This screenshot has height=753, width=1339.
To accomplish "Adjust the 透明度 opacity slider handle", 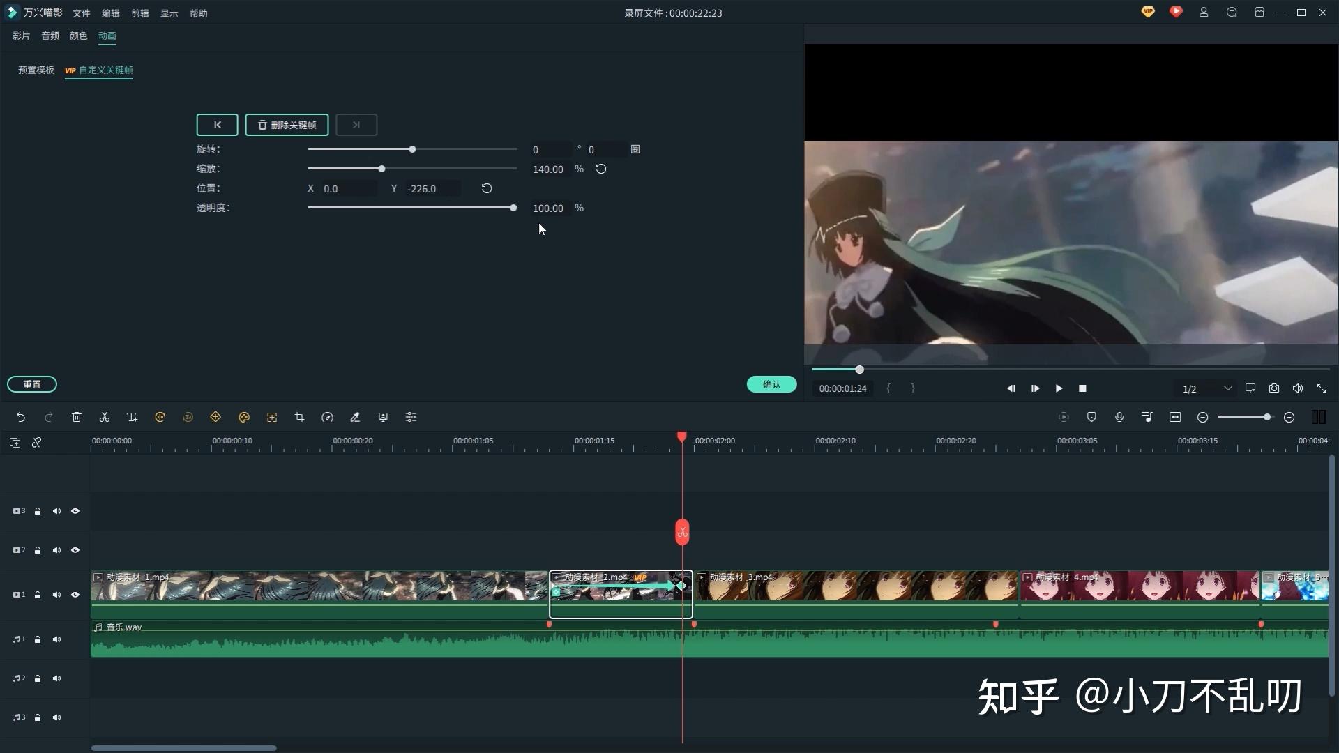I will tap(513, 208).
